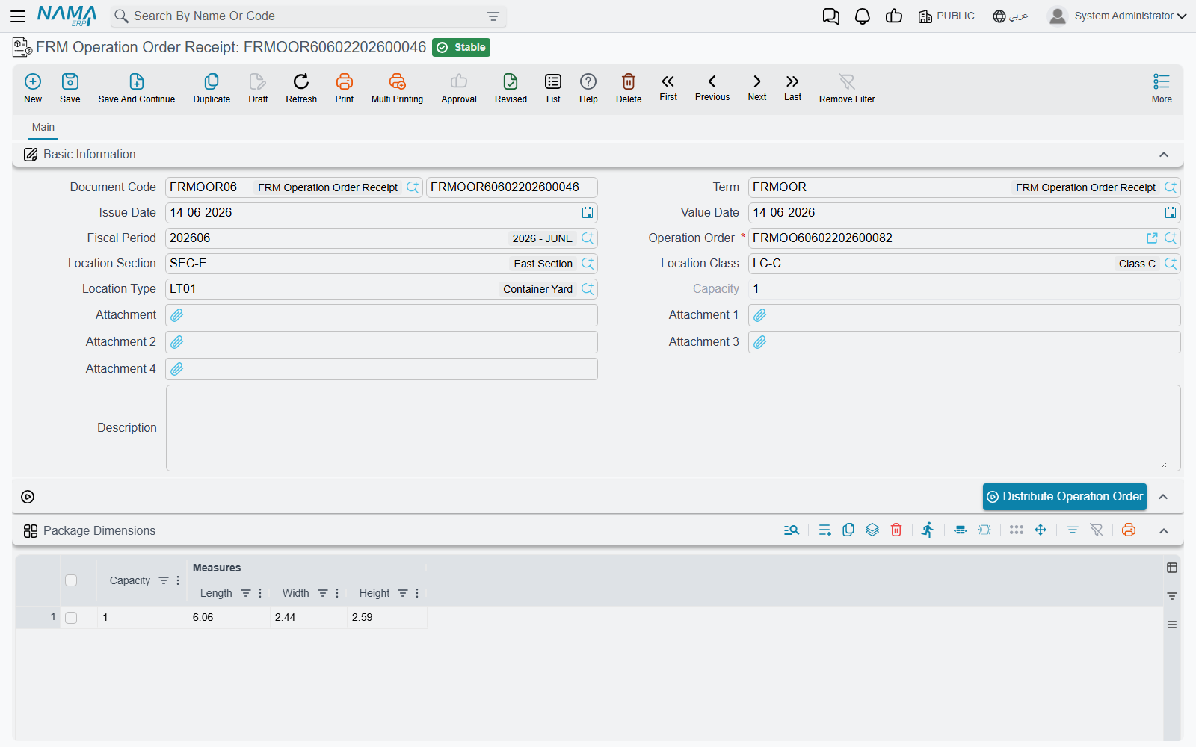Delete selected Package Dimensions row
The height and width of the screenshot is (747, 1196).
pyautogui.click(x=896, y=530)
